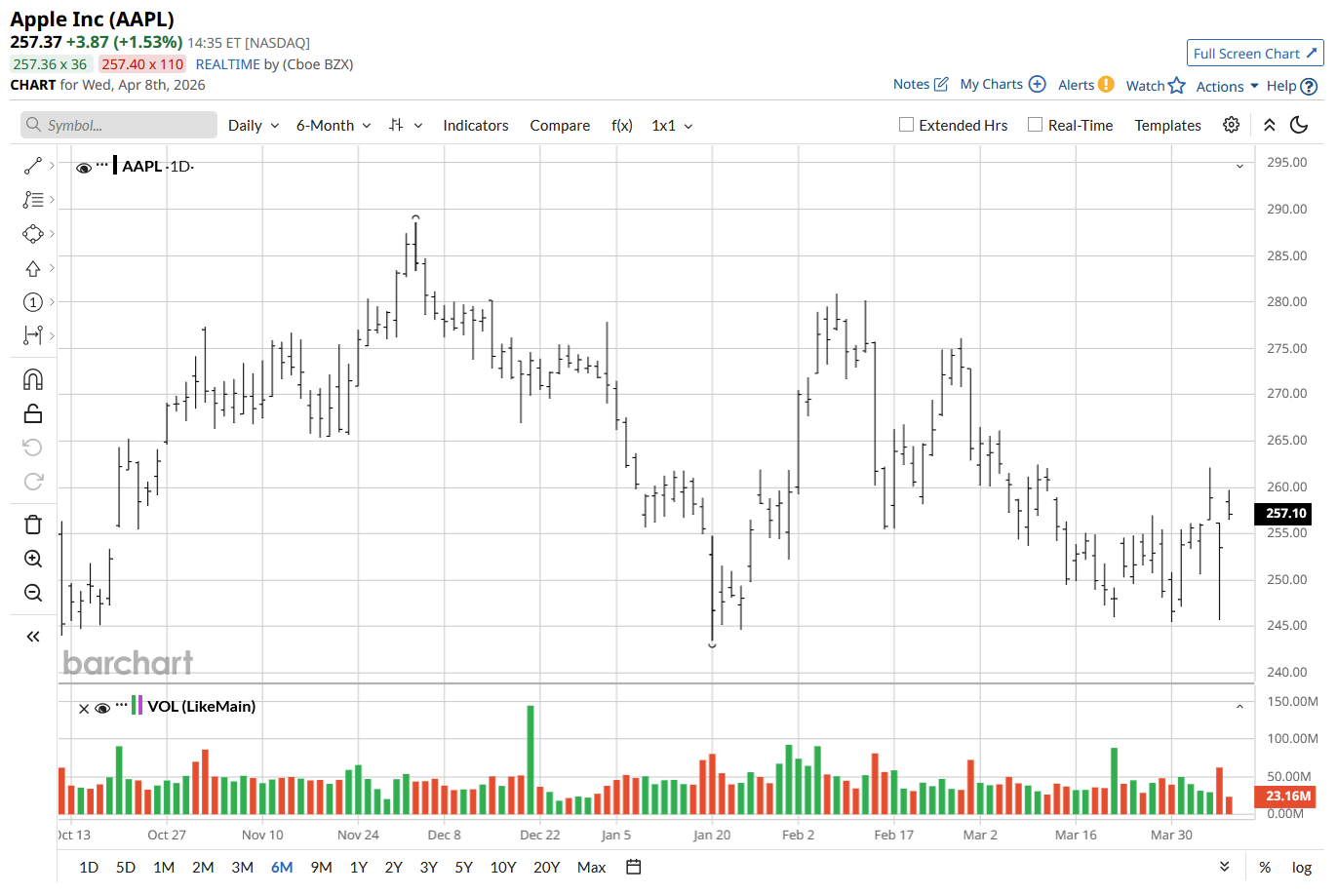Open the 1x1 grid layout dropdown
The image size is (1337, 895).
(x=673, y=125)
